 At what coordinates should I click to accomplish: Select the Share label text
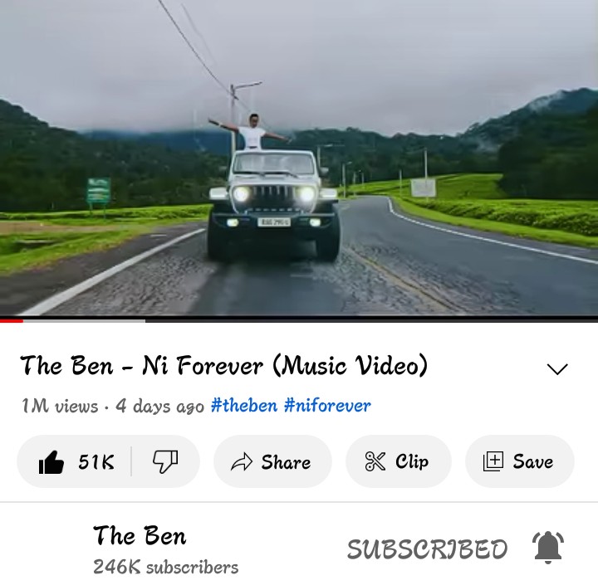click(286, 462)
